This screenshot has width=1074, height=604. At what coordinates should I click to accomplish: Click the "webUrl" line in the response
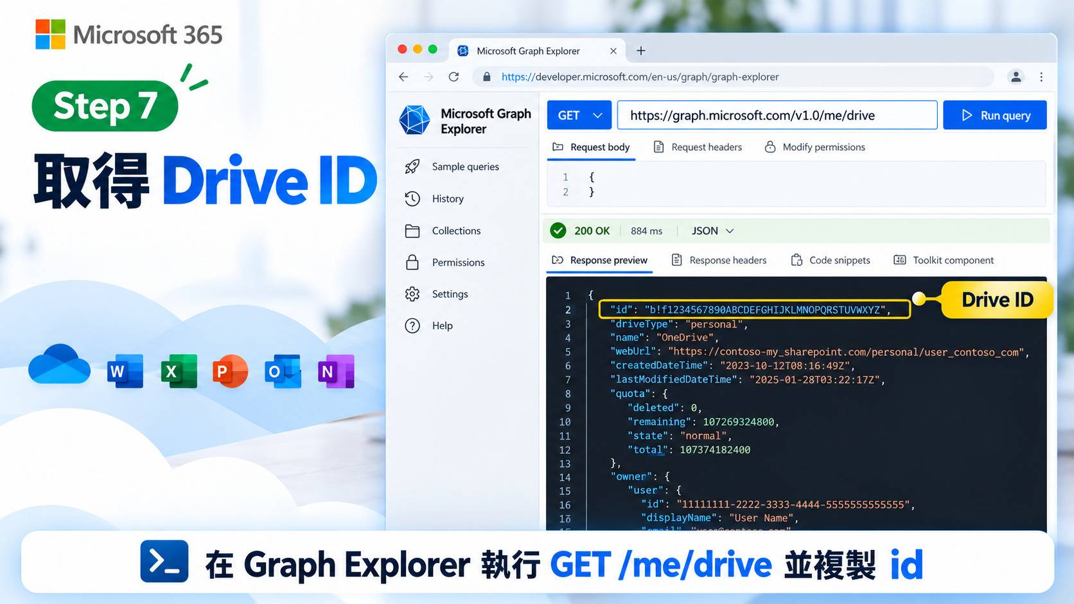820,352
